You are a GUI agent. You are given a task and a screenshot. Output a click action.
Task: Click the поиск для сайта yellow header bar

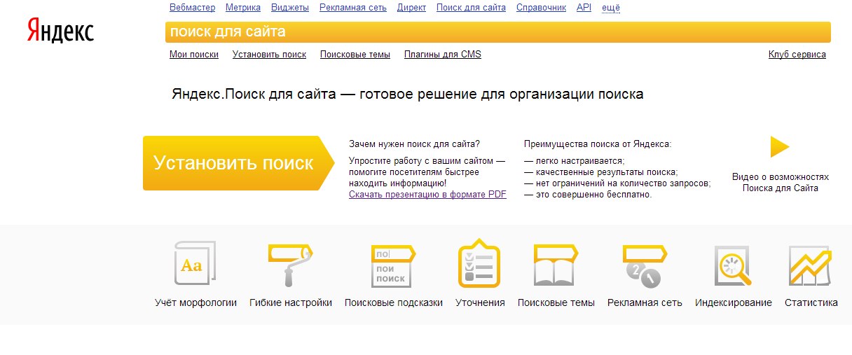(498, 32)
